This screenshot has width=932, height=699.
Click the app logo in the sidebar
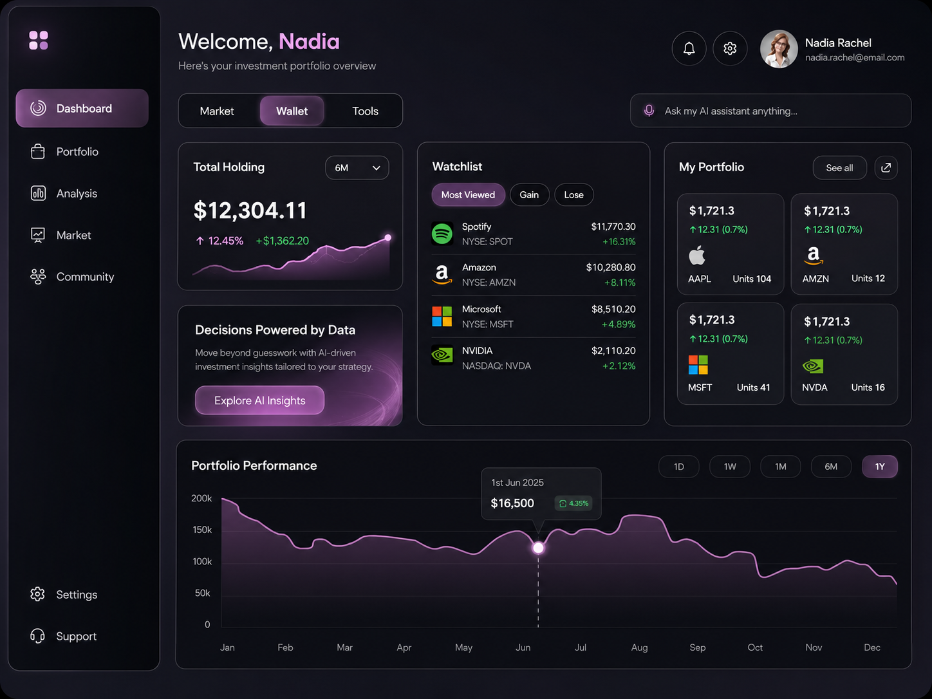pyautogui.click(x=39, y=41)
